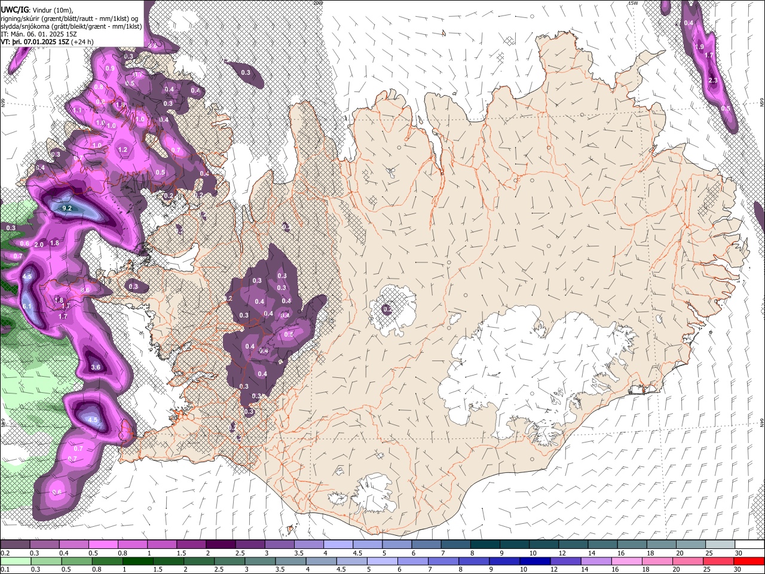This screenshot has height=574, width=765.
Task: Pick the white last swatch of the snow scale
Action: coord(750,545)
